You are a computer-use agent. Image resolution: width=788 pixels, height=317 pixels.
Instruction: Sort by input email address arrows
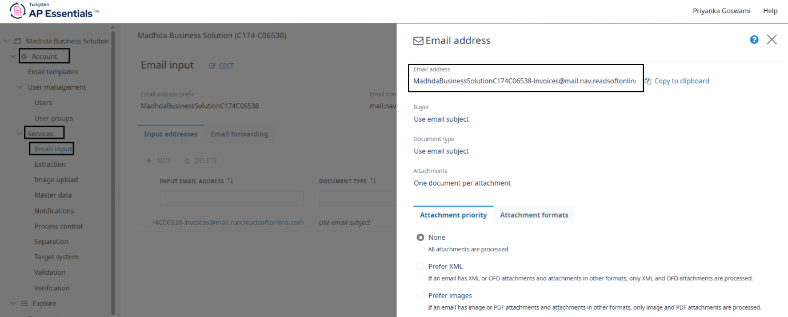(230, 181)
